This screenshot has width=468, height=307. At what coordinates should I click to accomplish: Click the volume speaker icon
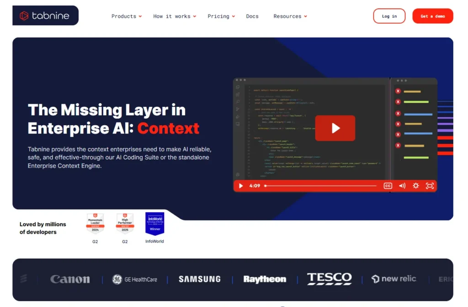pyautogui.click(x=402, y=186)
